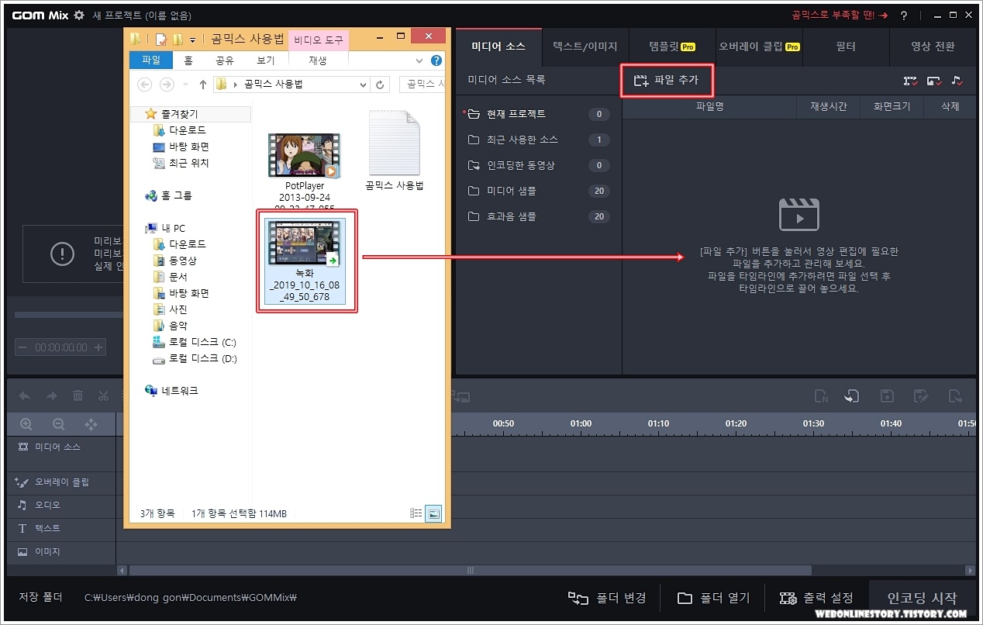
Task: Open Explorer 공유 ribbon tab
Action: click(224, 60)
